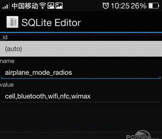Tap the 10:25 clock in status bar
Image resolution: width=162 pixels, height=139 pixels.
click(x=120, y=6)
